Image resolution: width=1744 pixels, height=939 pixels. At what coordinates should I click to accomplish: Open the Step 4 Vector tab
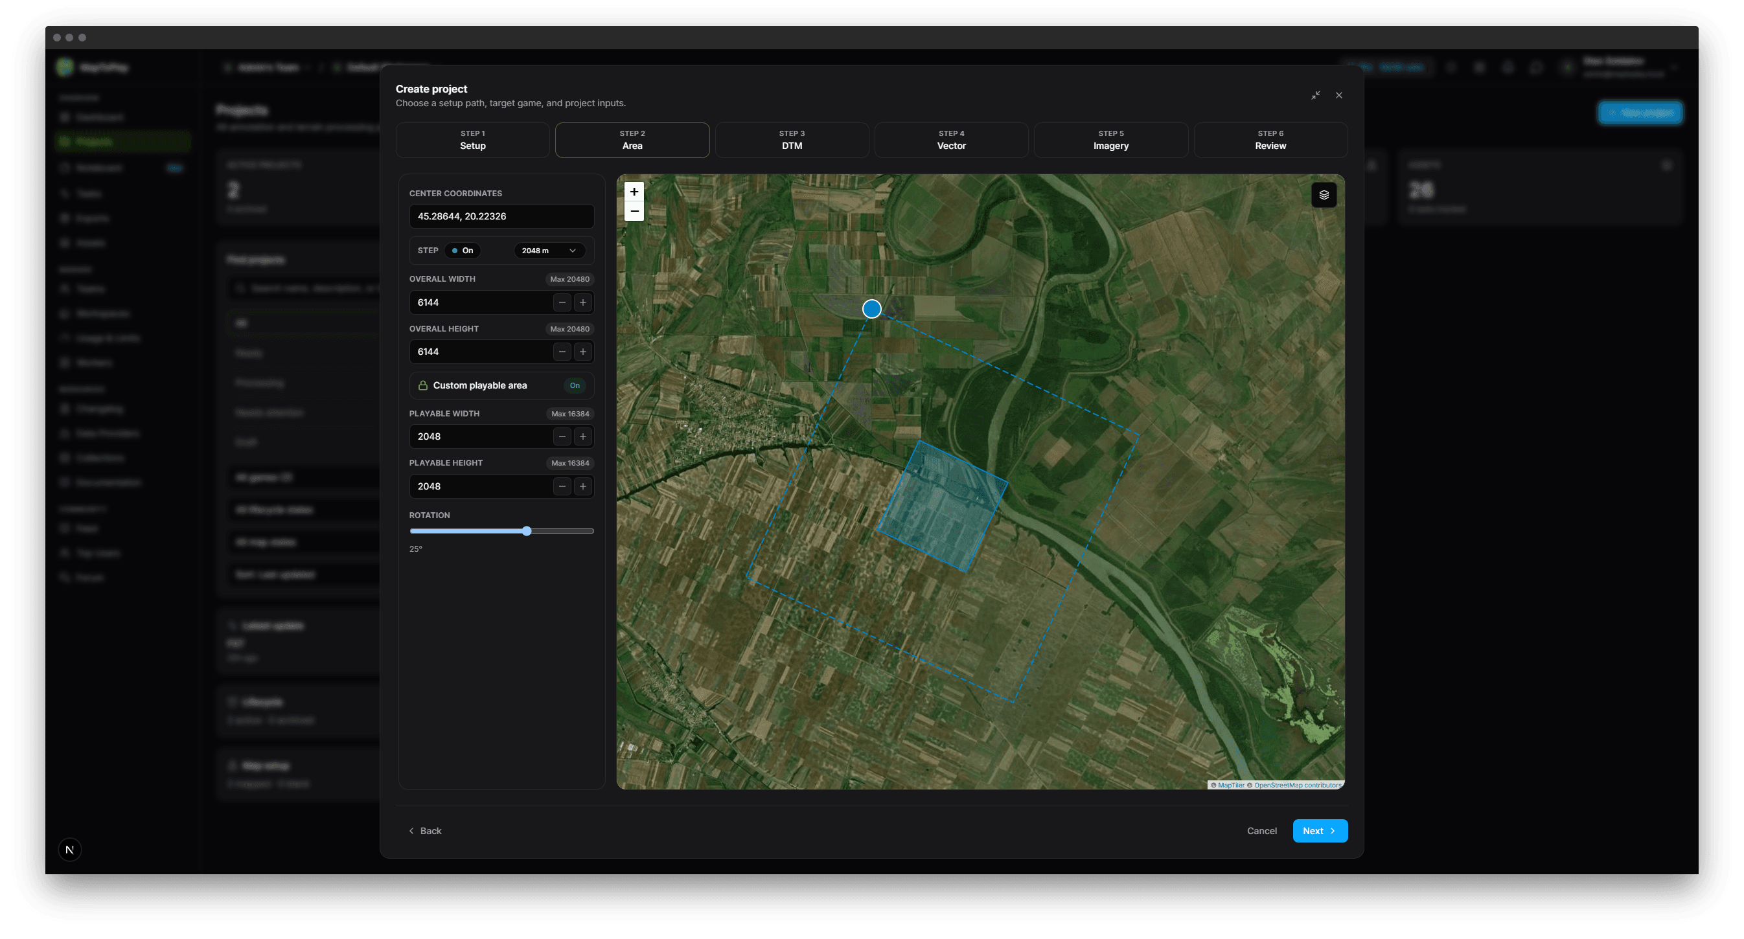[x=951, y=140]
